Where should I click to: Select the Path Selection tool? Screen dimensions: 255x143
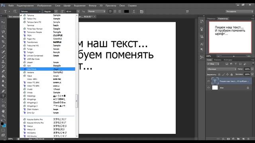(x=3, y=101)
